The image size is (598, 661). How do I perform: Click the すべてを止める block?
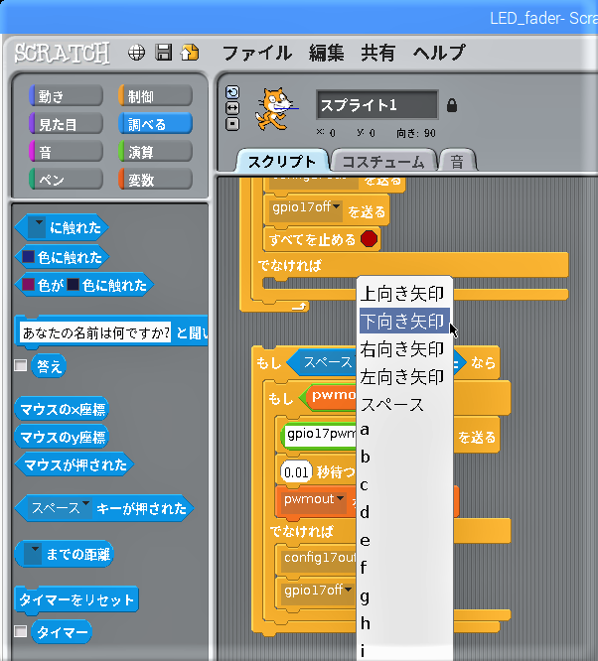(x=321, y=239)
